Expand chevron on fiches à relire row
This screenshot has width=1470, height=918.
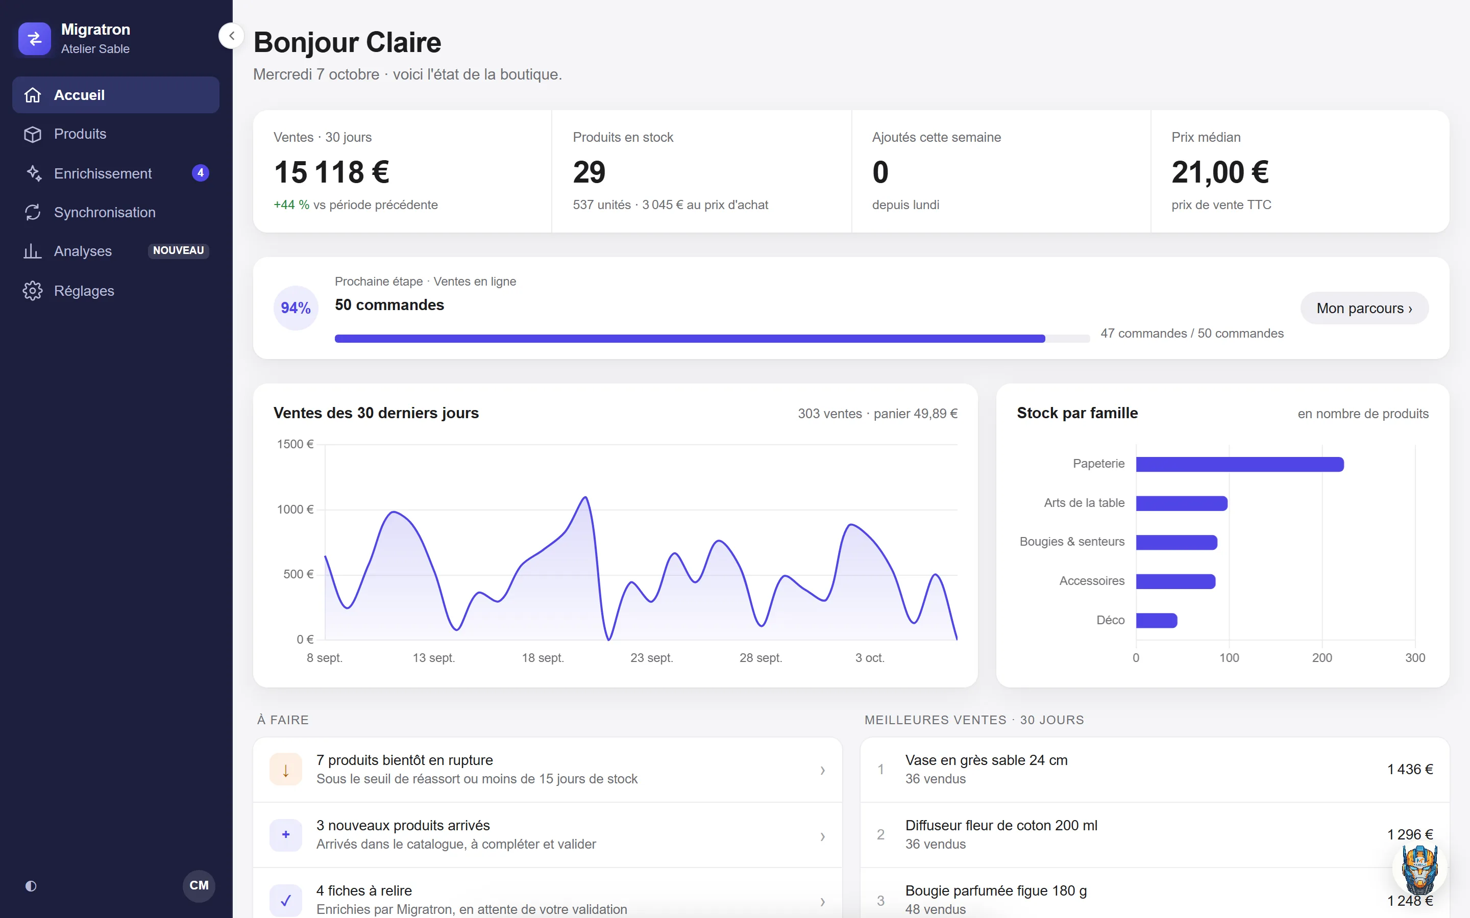[822, 902]
